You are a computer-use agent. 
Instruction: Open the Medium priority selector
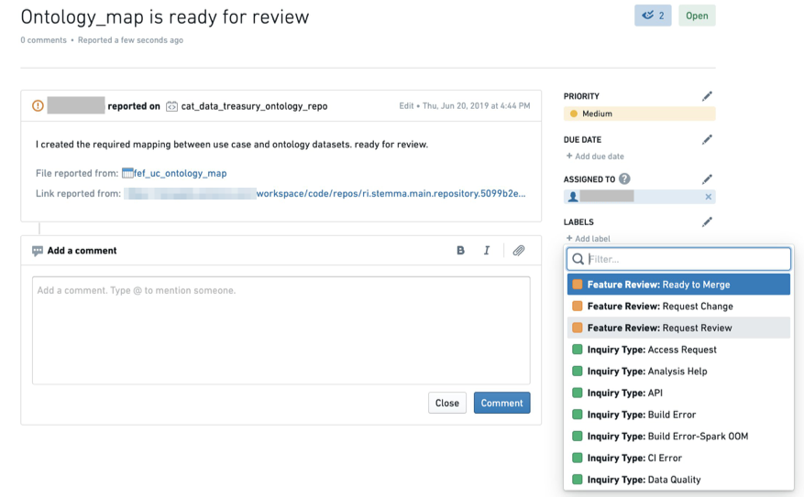639,113
